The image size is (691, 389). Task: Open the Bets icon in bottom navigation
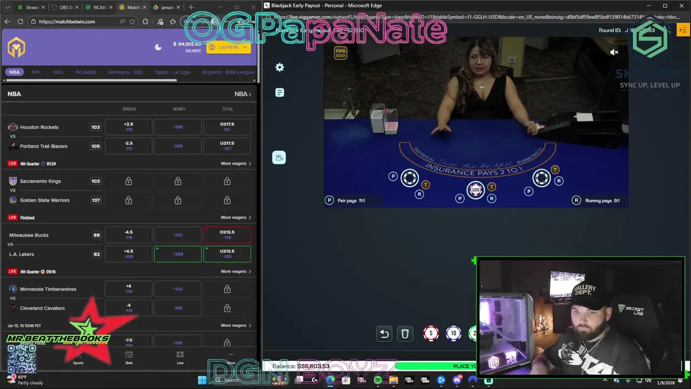pos(129,357)
